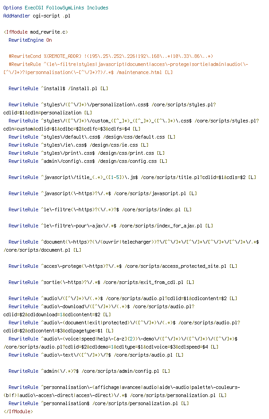This screenshot has height=419, width=269.
Task: Click the commented '#RewriteCond' line
Action: point(111,56)
